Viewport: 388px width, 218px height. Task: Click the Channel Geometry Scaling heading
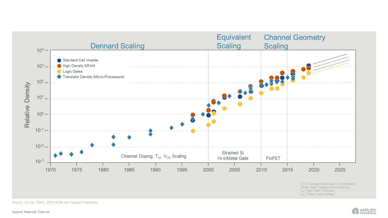(x=295, y=42)
